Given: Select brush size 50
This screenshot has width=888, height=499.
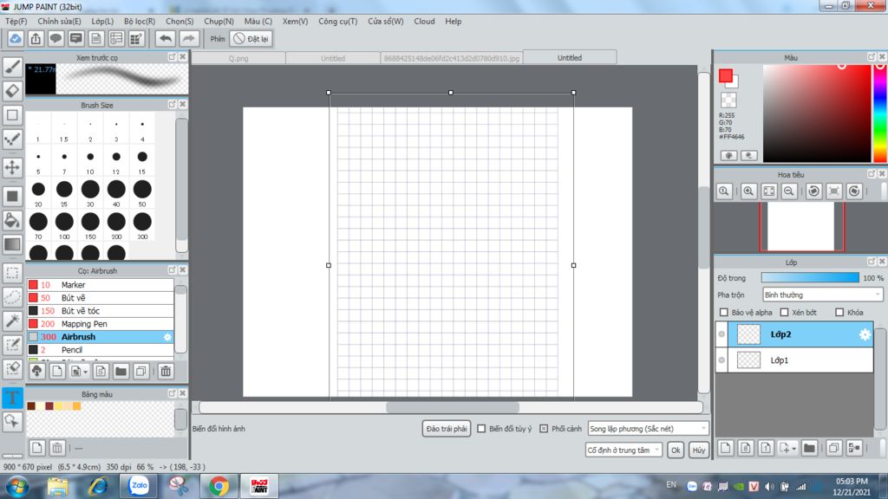Looking at the screenshot, I should click(x=142, y=193).
